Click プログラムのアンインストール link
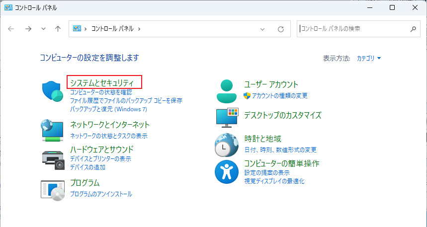427x227 pixels. pyautogui.click(x=101, y=194)
